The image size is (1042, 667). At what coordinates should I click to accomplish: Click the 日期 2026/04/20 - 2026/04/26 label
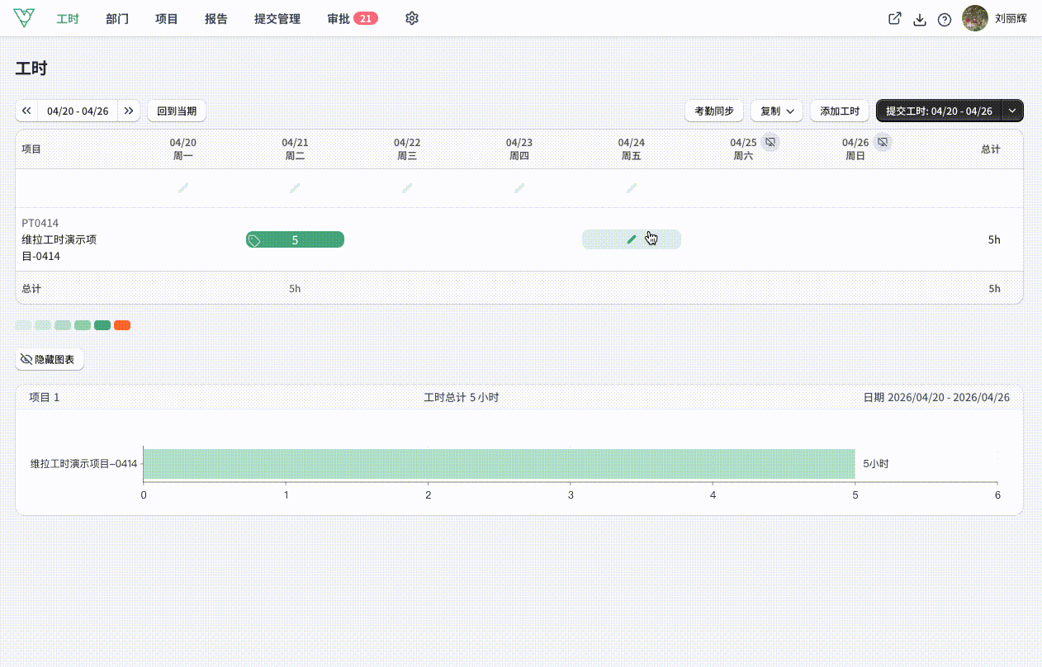click(936, 397)
